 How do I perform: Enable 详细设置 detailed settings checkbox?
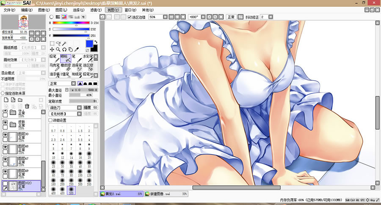(50, 120)
